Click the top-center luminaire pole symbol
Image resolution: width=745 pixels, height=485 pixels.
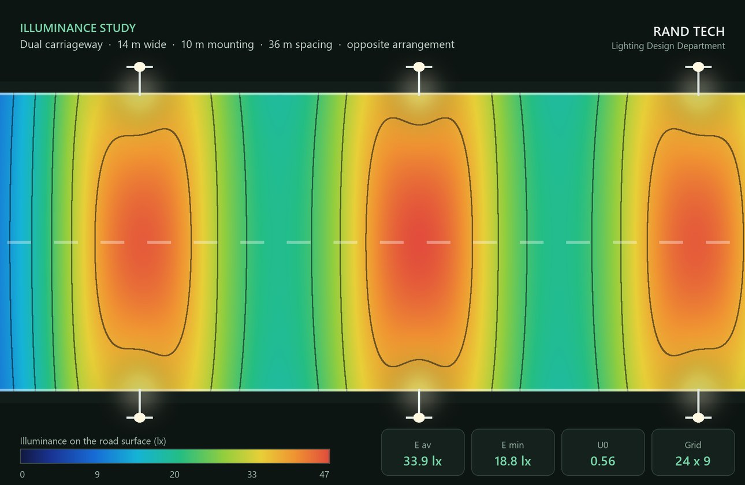point(419,77)
